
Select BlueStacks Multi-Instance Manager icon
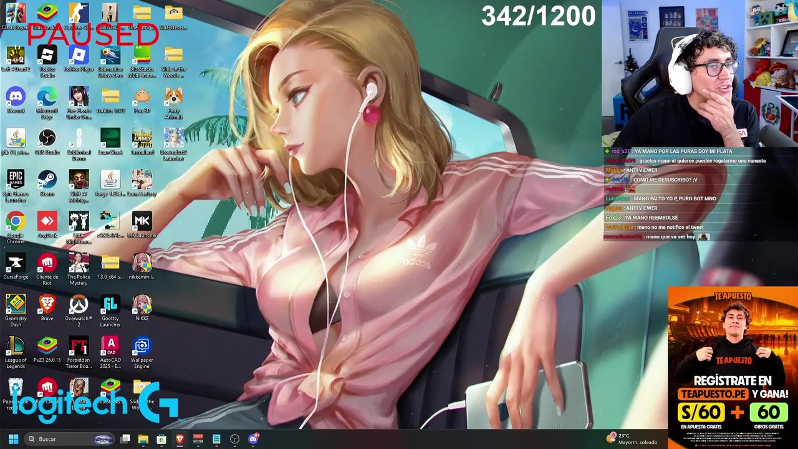point(142,61)
